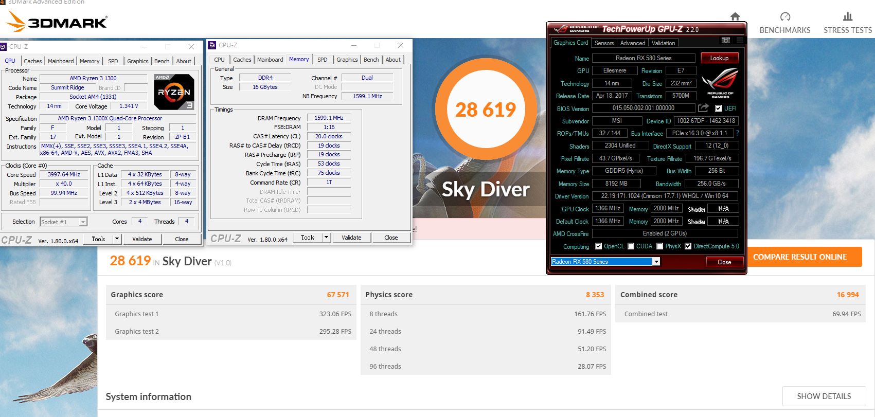Click Close button in GPU-Z window
Image resolution: width=875 pixels, height=417 pixels.
coord(724,262)
